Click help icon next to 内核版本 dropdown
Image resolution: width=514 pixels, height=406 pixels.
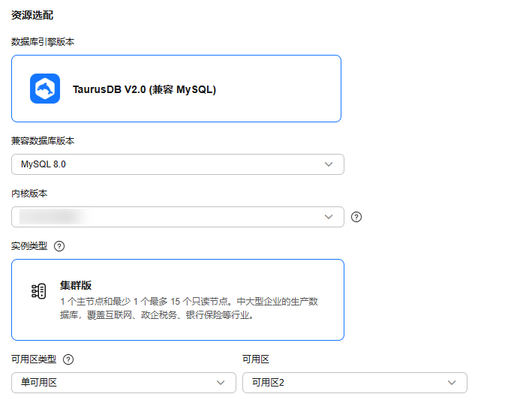coord(356,217)
